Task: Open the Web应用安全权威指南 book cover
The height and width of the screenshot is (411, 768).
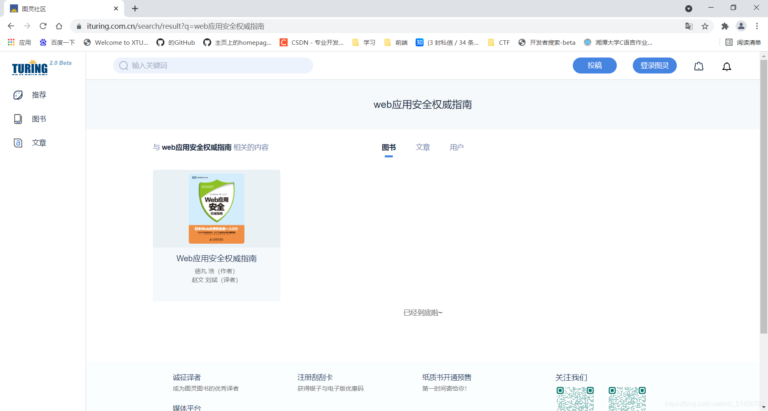Action: tap(216, 208)
